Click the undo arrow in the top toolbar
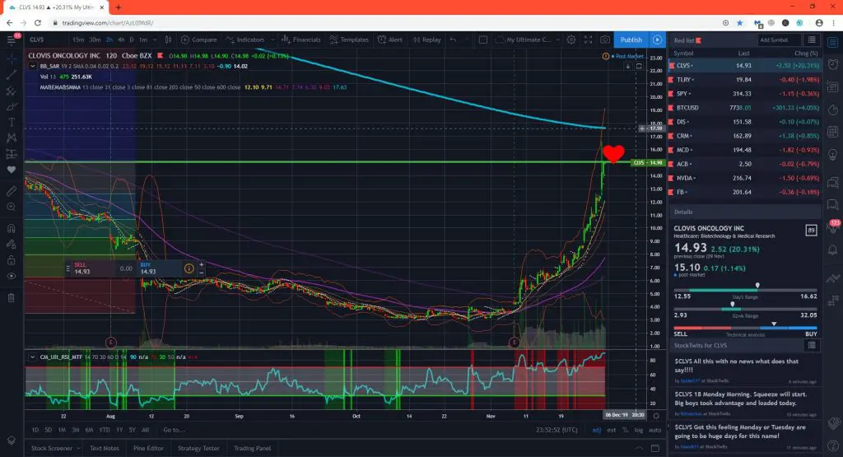 (454, 40)
